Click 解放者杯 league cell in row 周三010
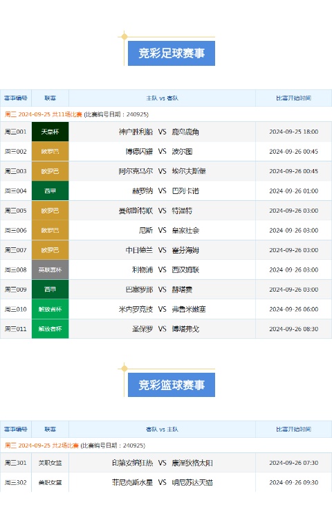 point(50,309)
